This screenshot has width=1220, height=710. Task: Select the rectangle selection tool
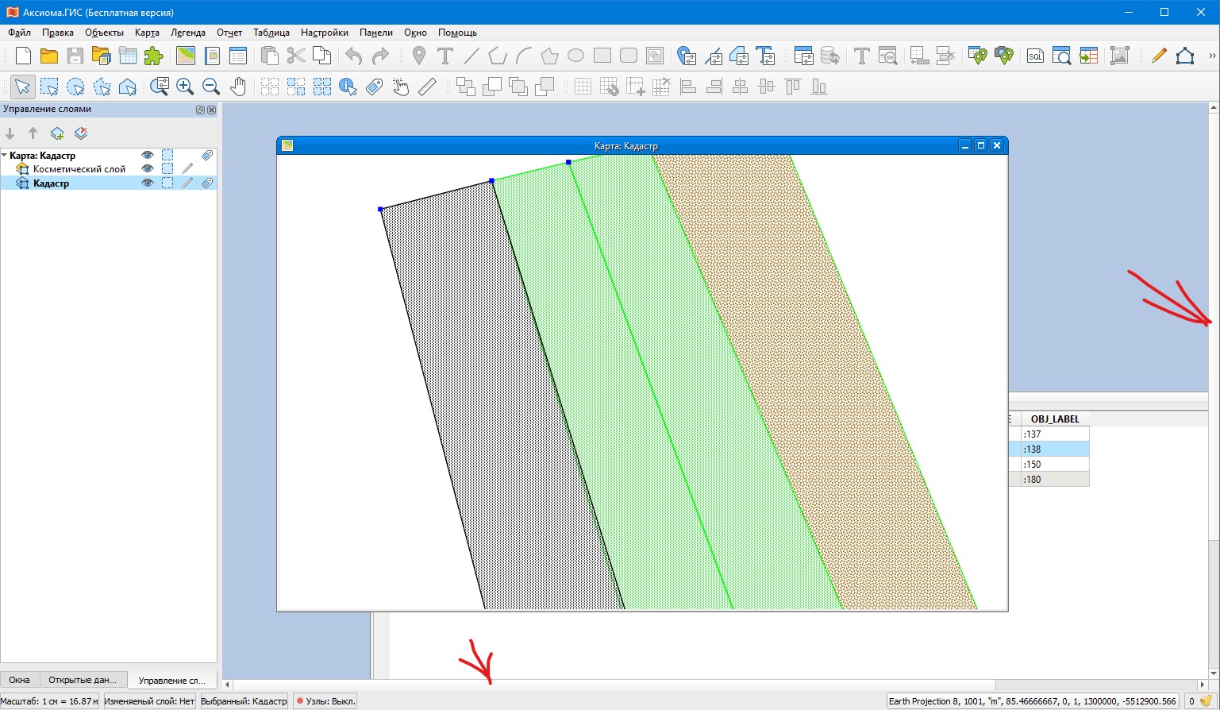(x=49, y=87)
